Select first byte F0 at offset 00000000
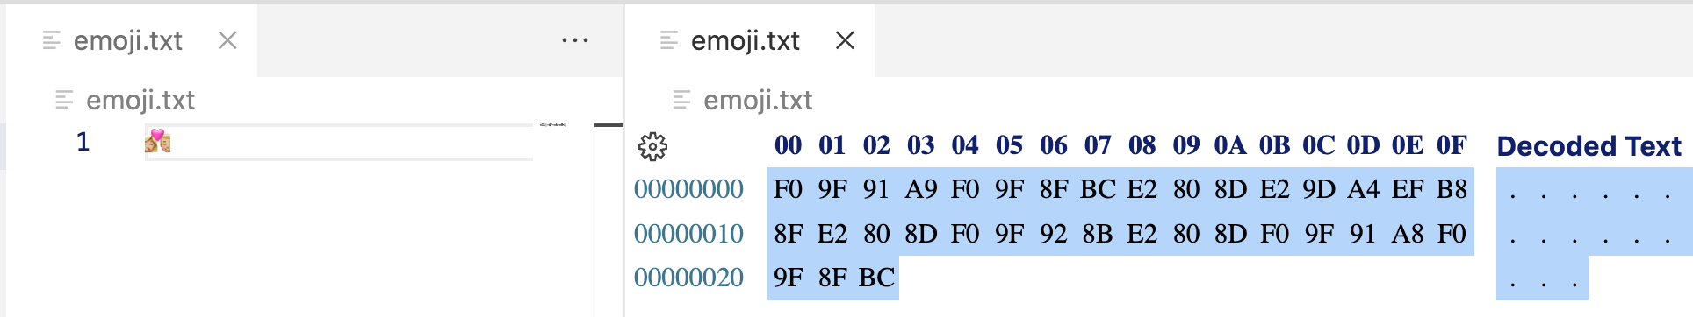This screenshot has height=317, width=1693. [788, 189]
